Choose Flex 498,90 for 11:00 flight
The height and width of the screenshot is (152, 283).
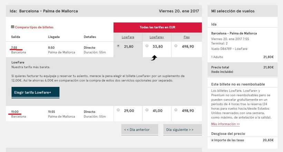click(x=176, y=110)
